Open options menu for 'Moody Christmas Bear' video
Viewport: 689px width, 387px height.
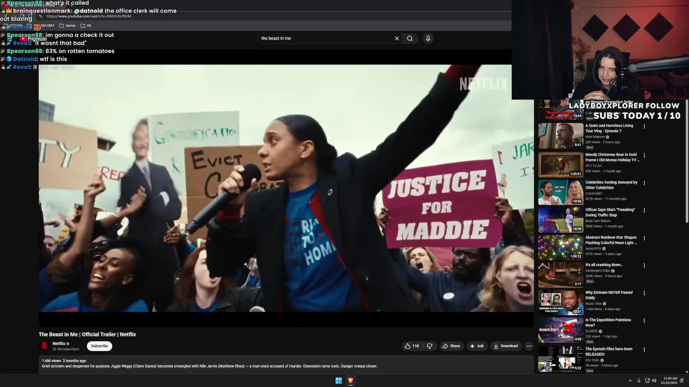click(644, 156)
